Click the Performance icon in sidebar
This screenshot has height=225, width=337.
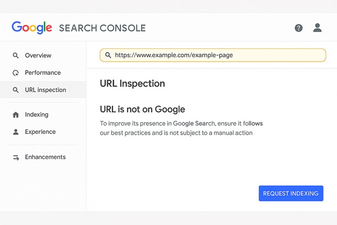15,73
